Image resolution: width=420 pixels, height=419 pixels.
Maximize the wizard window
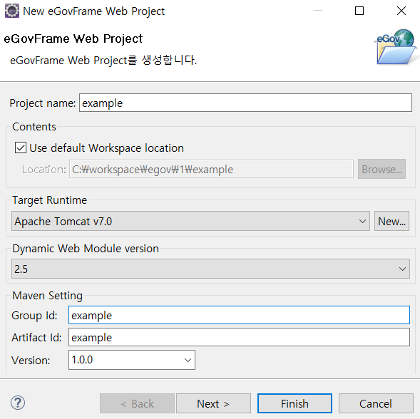pyautogui.click(x=359, y=11)
